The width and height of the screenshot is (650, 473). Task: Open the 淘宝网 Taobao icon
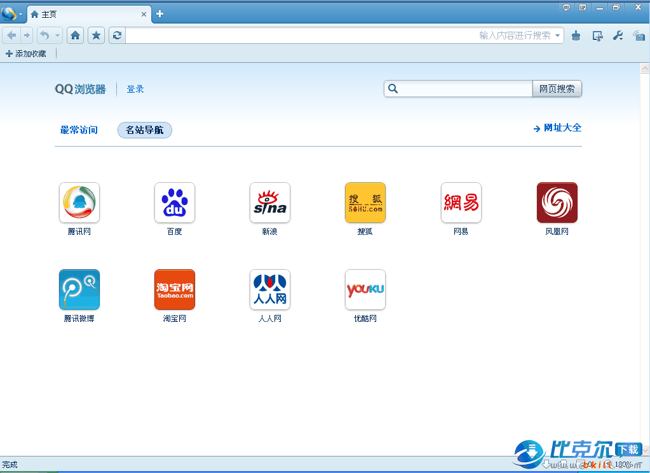tap(175, 290)
